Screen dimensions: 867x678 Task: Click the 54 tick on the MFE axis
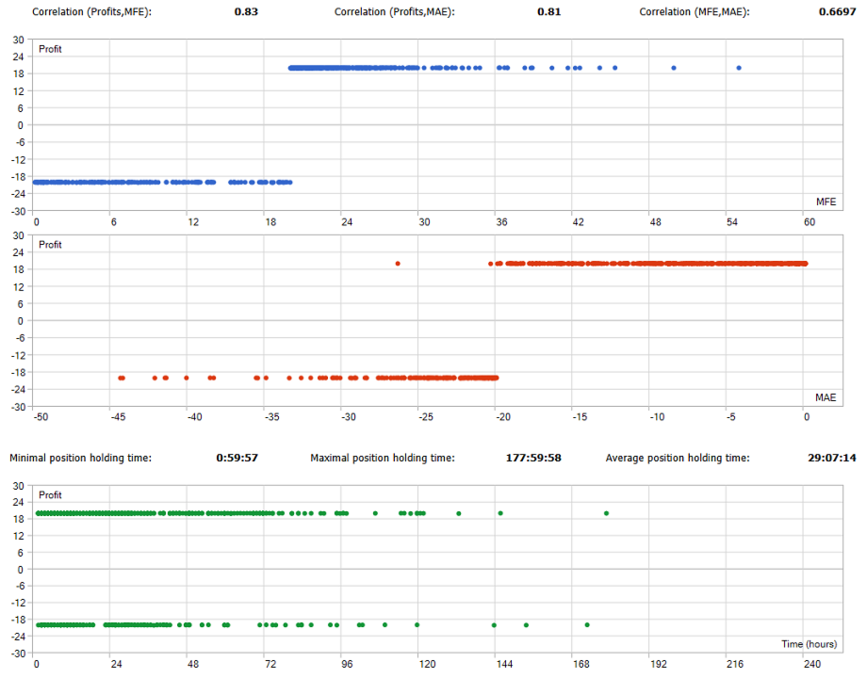(x=732, y=221)
